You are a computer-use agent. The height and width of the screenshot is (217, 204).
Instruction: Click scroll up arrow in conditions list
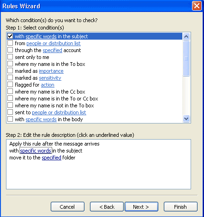click(x=186, y=36)
